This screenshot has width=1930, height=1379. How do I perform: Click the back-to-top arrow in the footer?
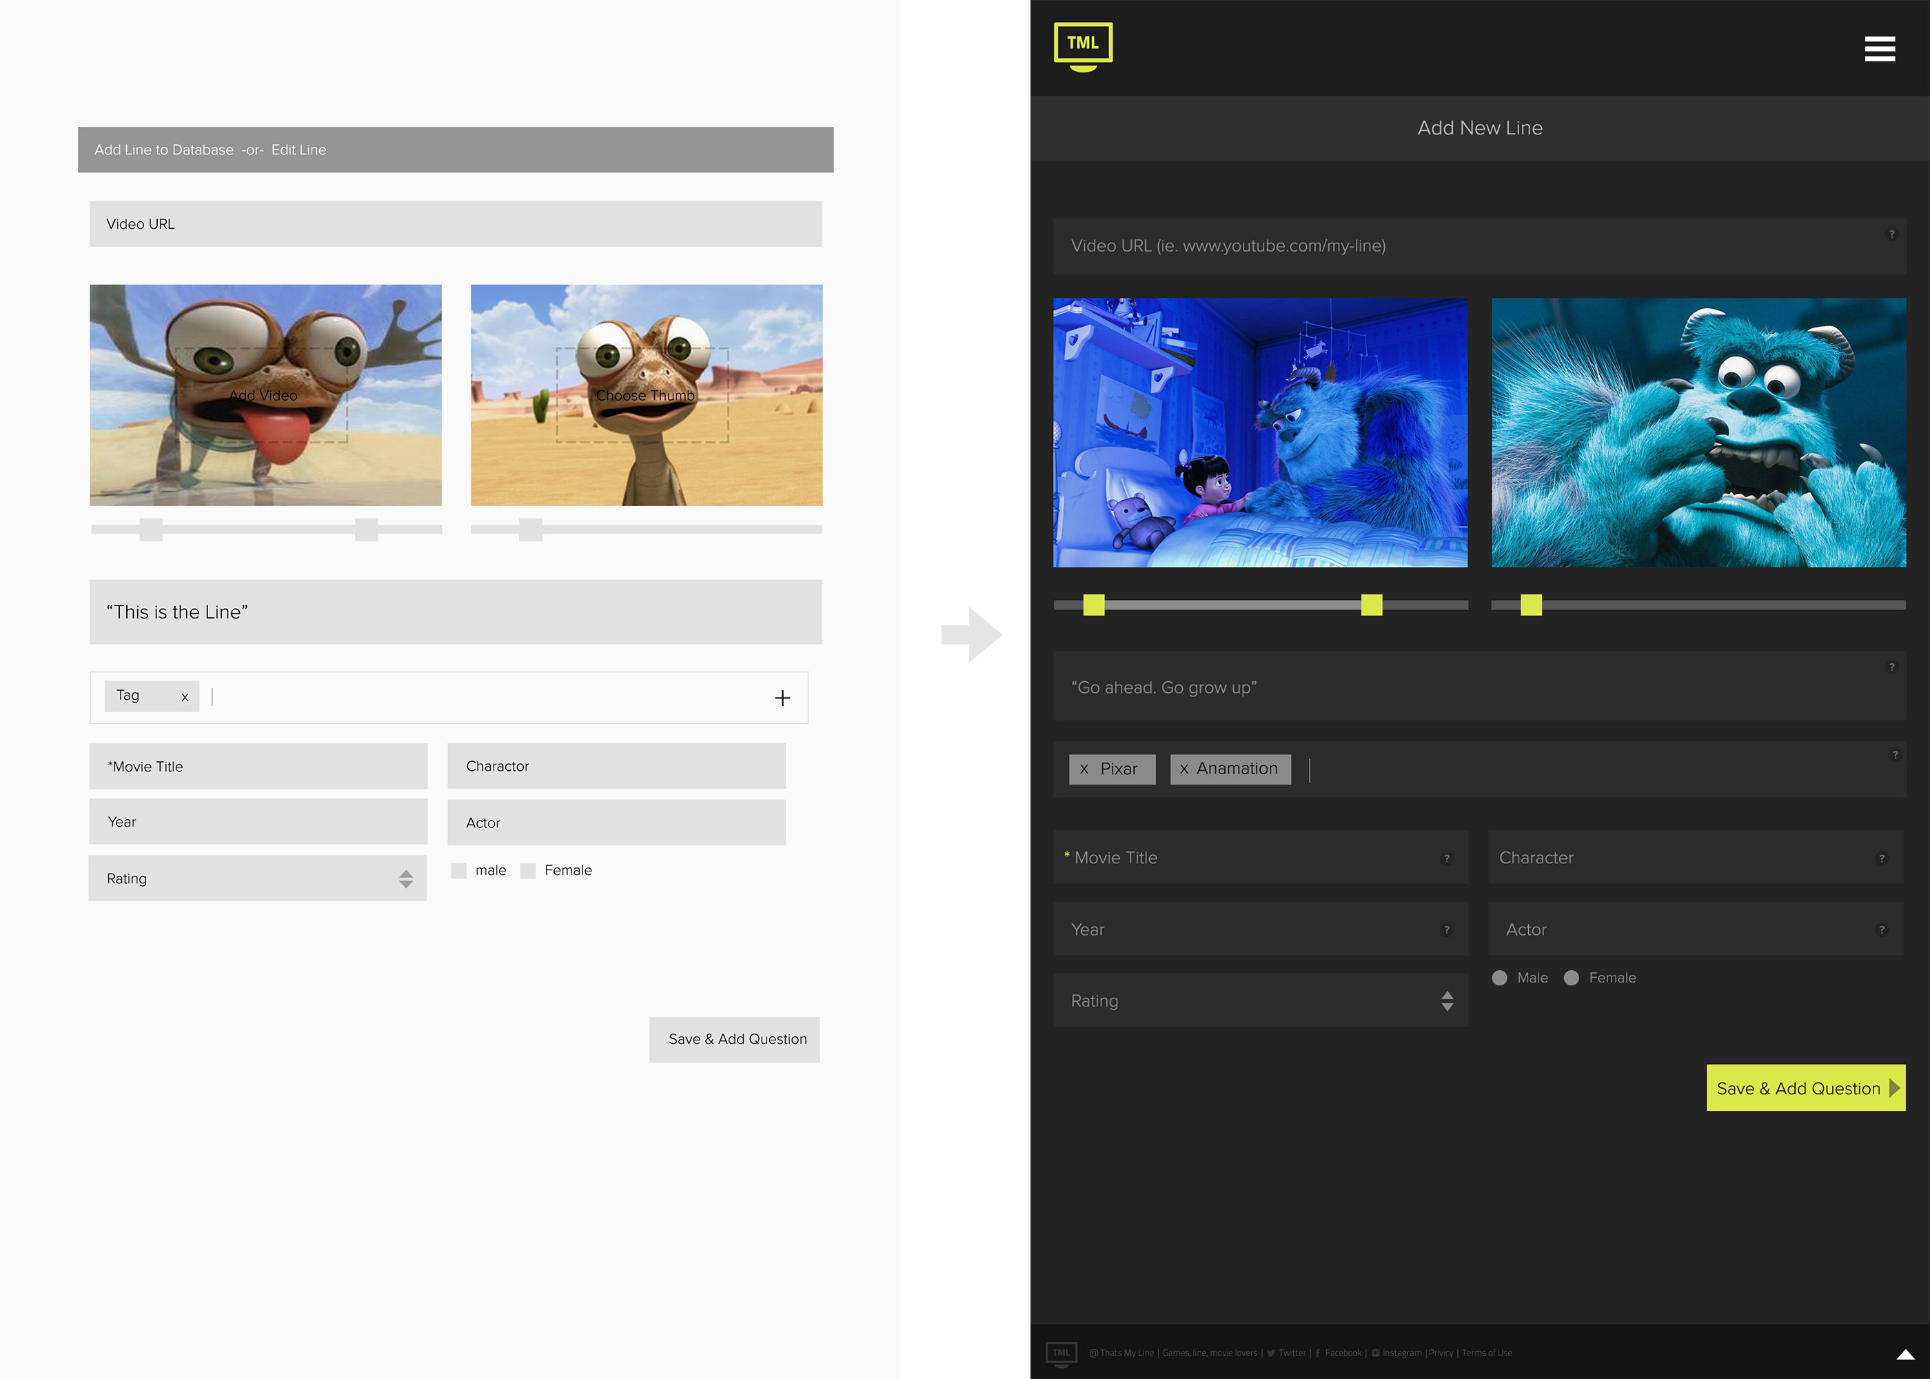1905,1354
